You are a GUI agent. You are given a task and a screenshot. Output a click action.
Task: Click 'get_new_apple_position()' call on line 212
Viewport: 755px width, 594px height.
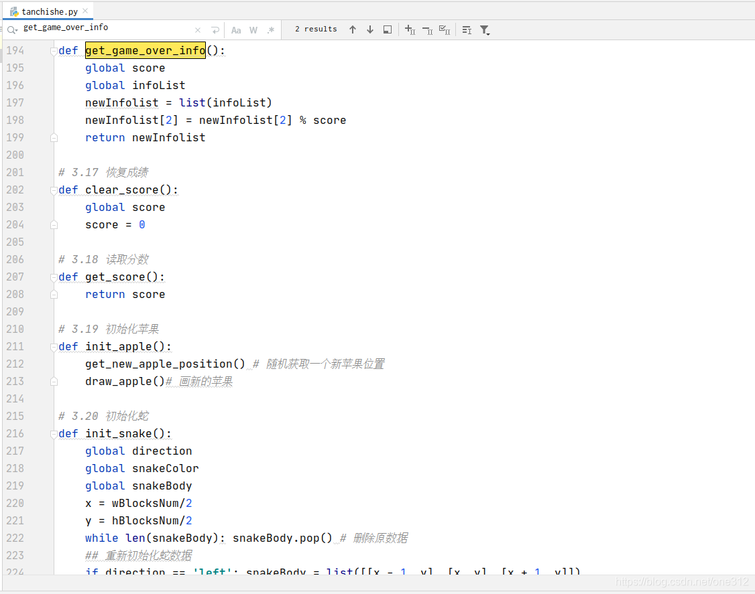165,364
